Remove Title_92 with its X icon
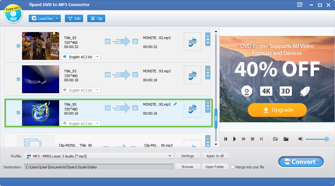 208,36
